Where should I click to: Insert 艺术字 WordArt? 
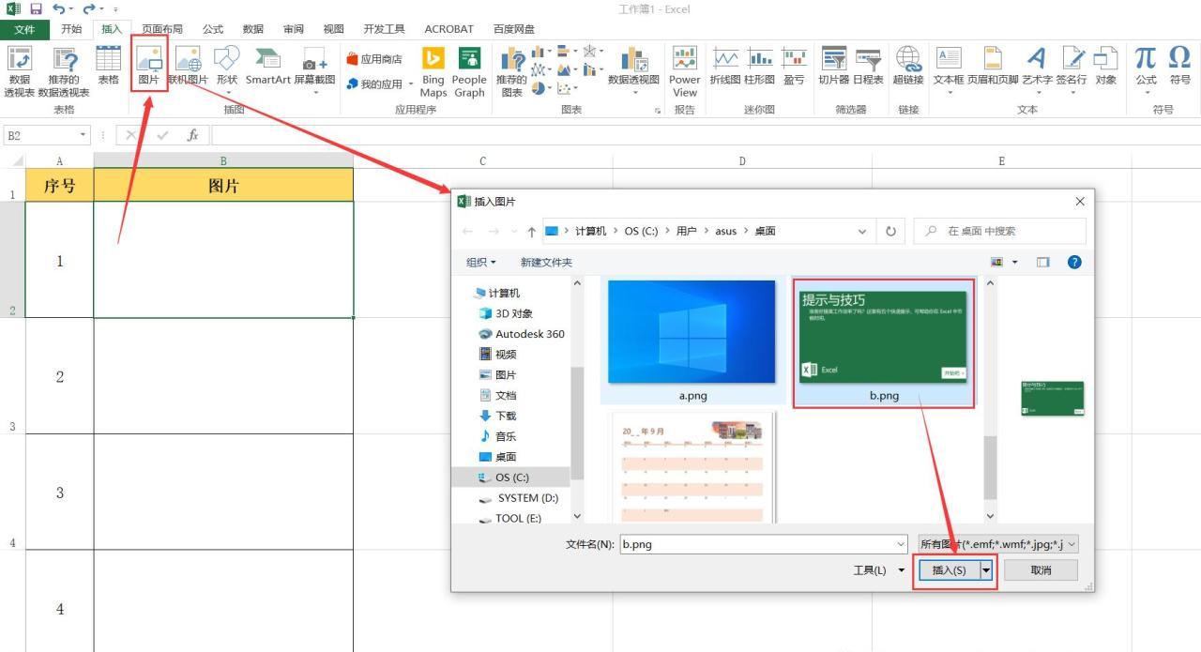point(1037,69)
